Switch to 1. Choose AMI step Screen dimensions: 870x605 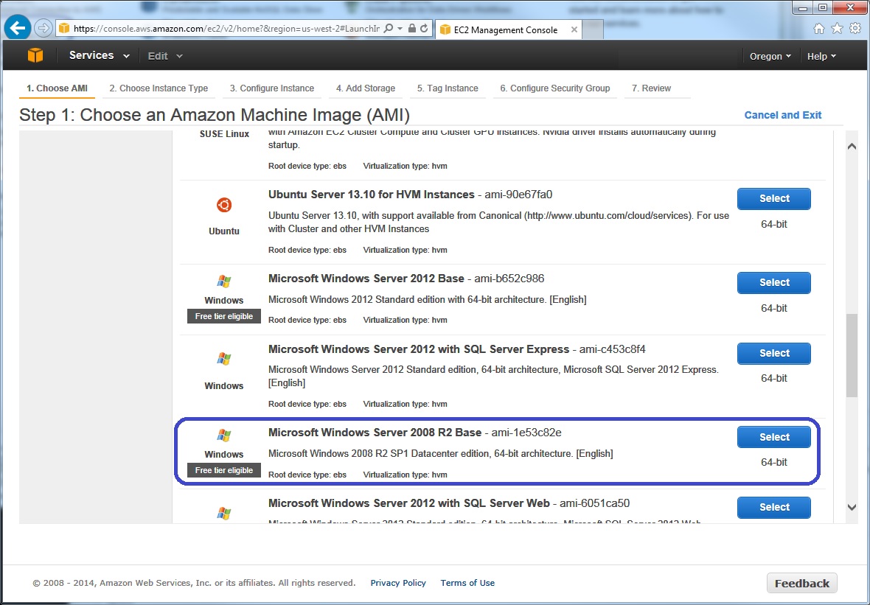(x=58, y=88)
